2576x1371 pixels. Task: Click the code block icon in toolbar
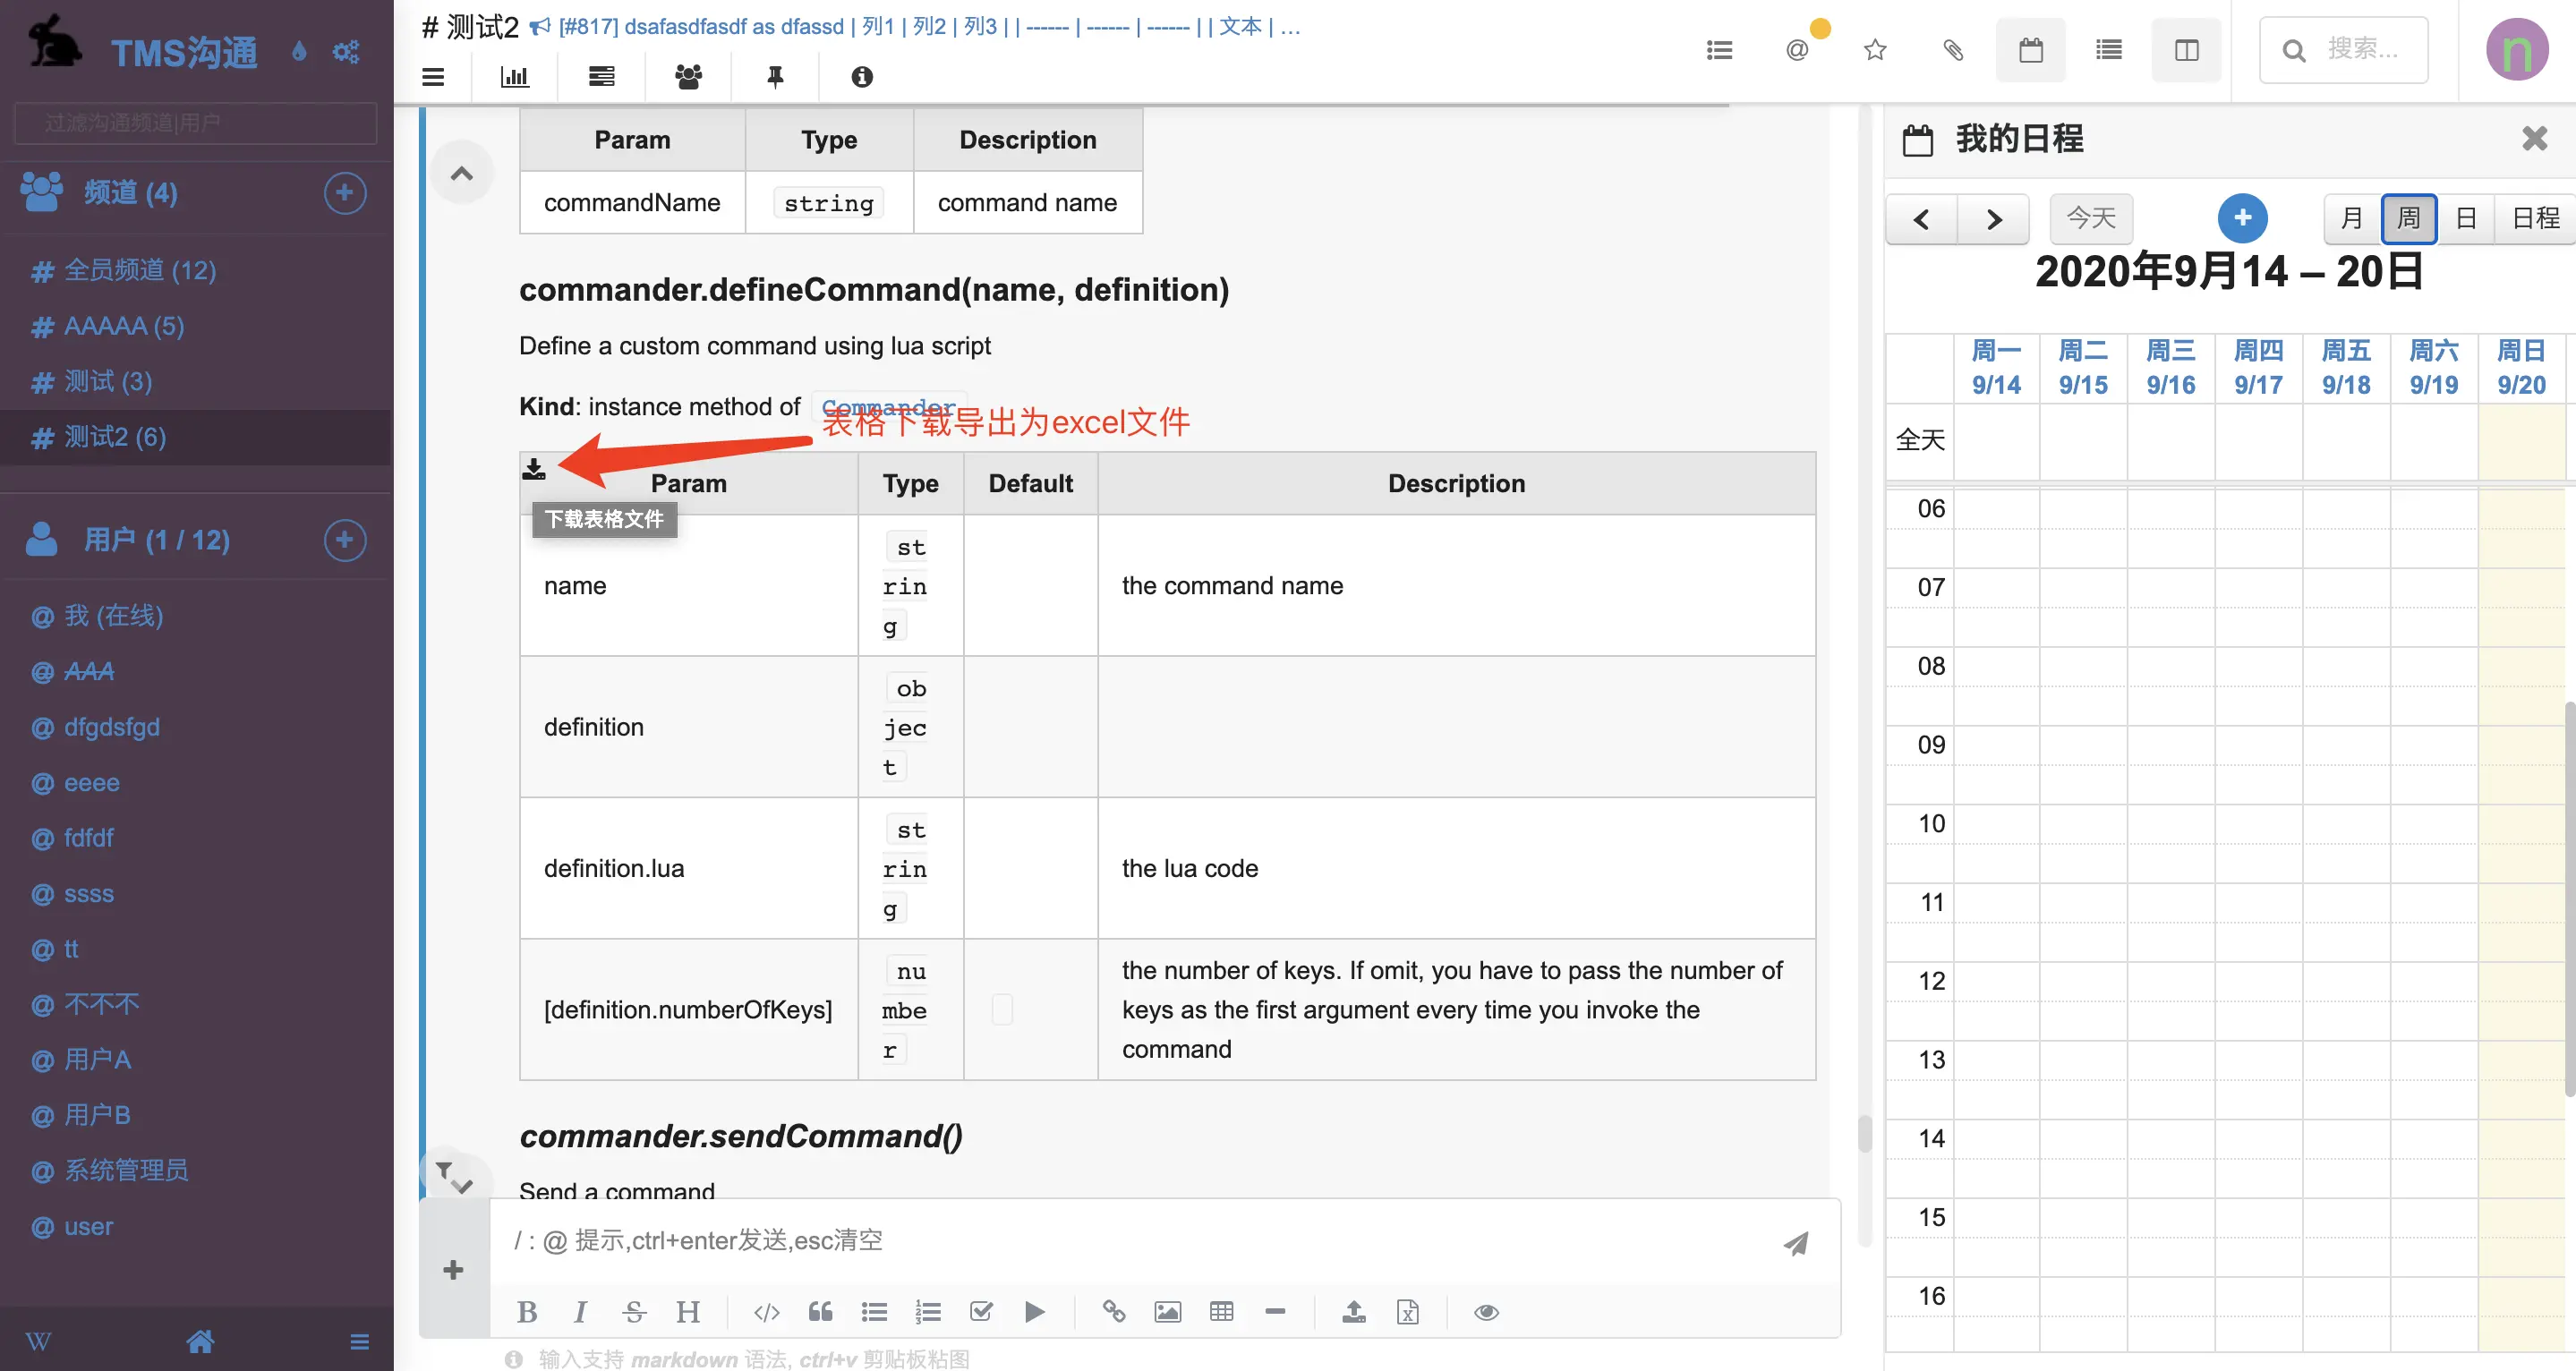pyautogui.click(x=767, y=1311)
